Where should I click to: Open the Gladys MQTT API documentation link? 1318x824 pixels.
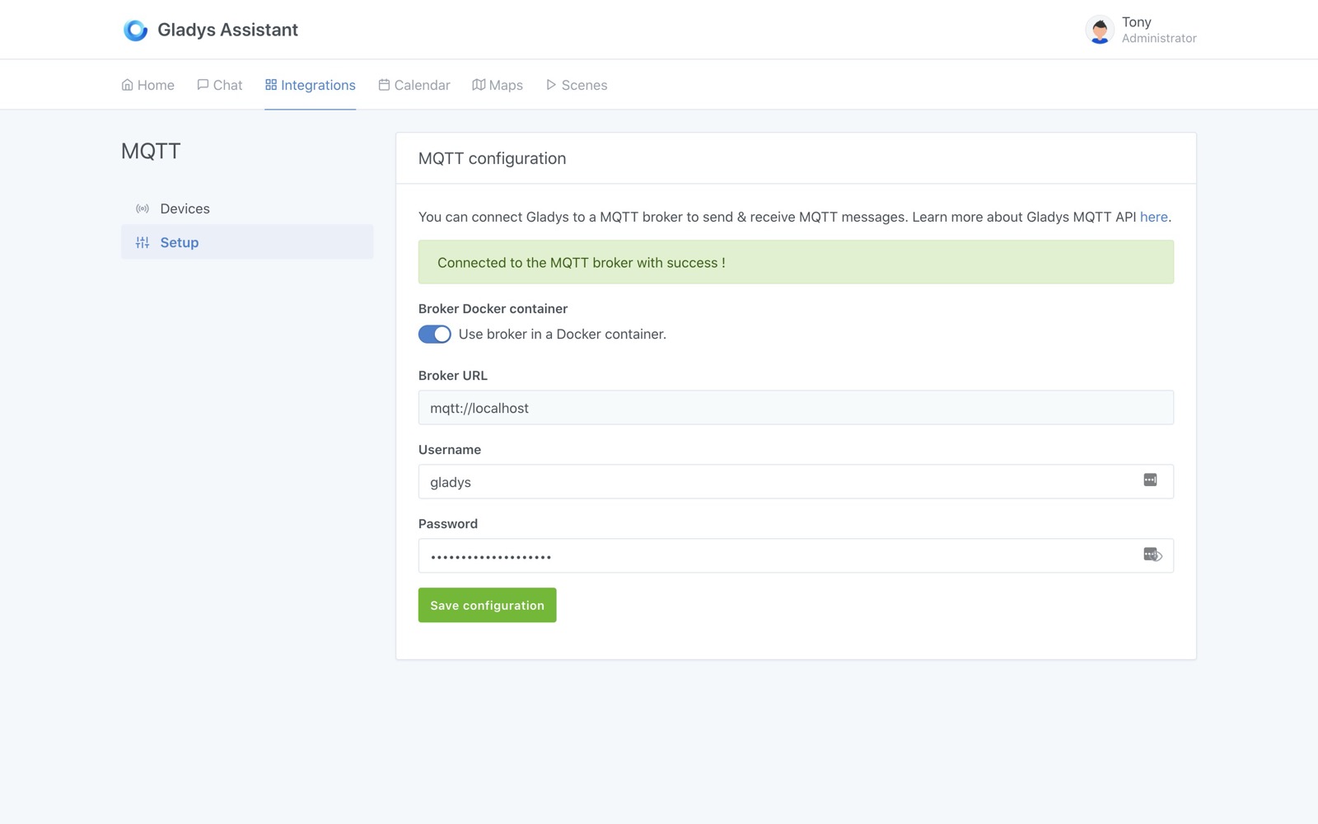1152,217
